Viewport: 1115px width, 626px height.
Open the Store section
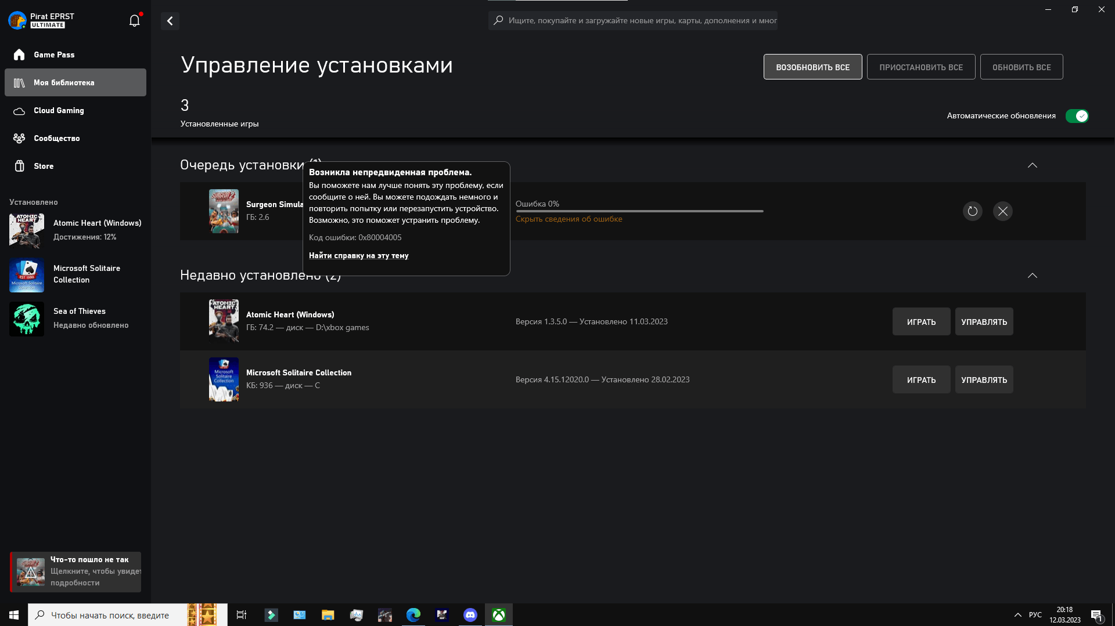coord(75,166)
